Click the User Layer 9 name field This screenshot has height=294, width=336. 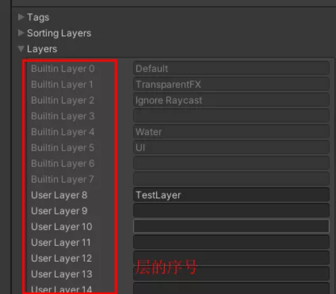click(x=231, y=211)
